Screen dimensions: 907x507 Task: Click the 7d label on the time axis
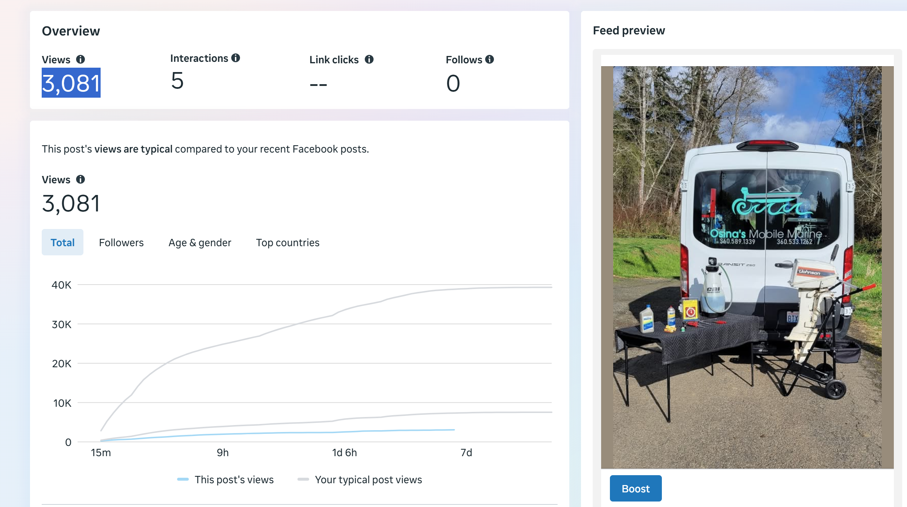pyautogui.click(x=466, y=452)
